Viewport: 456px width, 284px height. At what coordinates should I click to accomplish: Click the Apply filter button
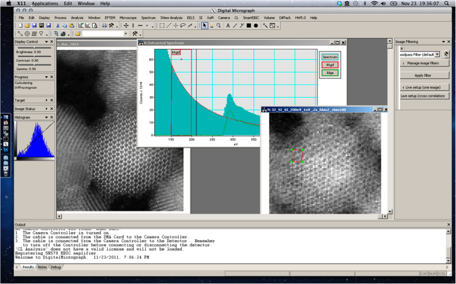pos(425,76)
